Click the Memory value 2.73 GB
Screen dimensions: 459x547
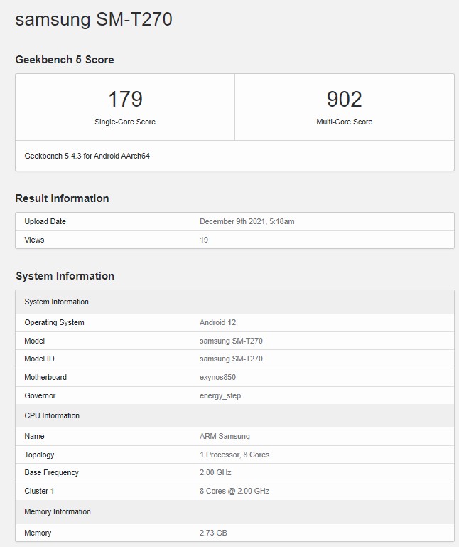(x=213, y=533)
